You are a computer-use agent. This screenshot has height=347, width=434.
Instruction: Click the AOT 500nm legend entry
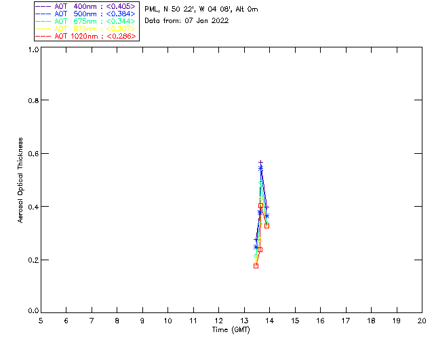click(x=85, y=14)
